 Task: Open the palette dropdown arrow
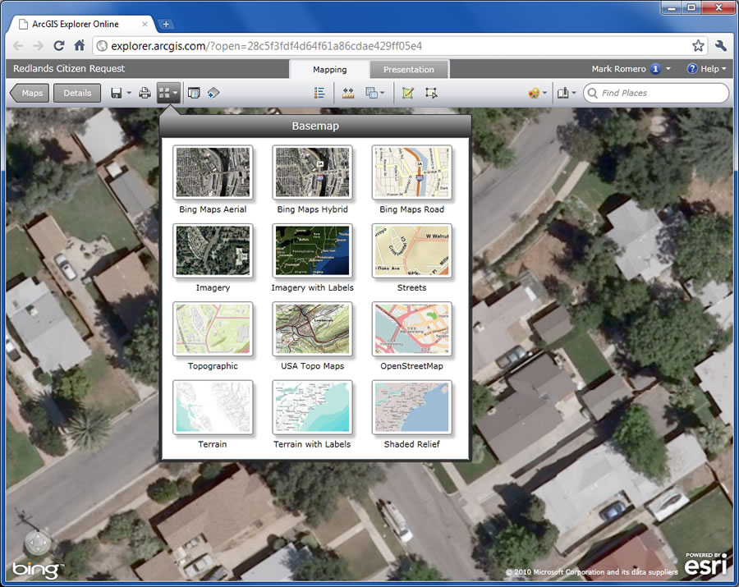pos(545,93)
